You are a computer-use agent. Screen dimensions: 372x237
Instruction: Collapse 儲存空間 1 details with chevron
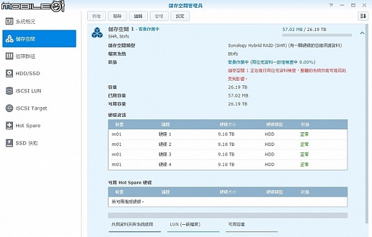[362, 33]
